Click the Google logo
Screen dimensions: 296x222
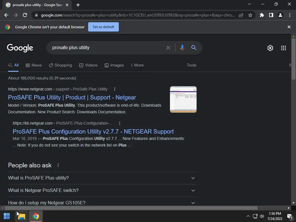(20, 48)
